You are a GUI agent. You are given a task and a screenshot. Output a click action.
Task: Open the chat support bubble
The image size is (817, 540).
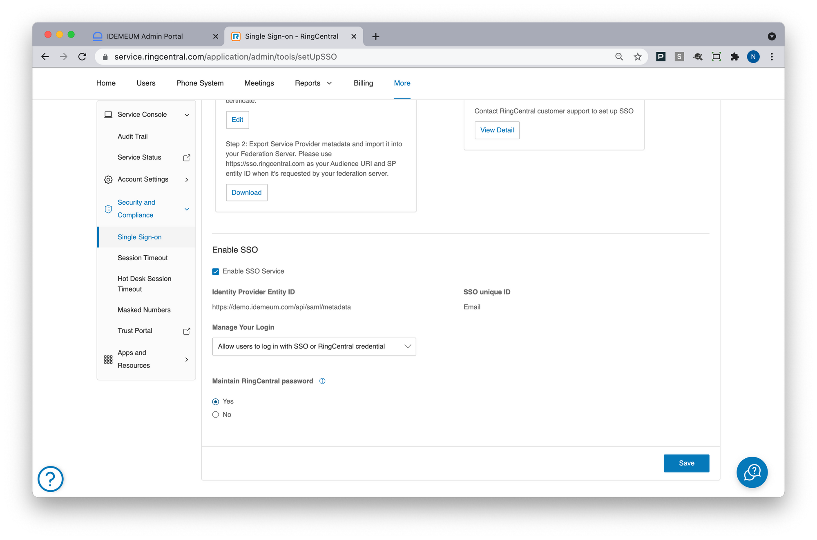[752, 472]
